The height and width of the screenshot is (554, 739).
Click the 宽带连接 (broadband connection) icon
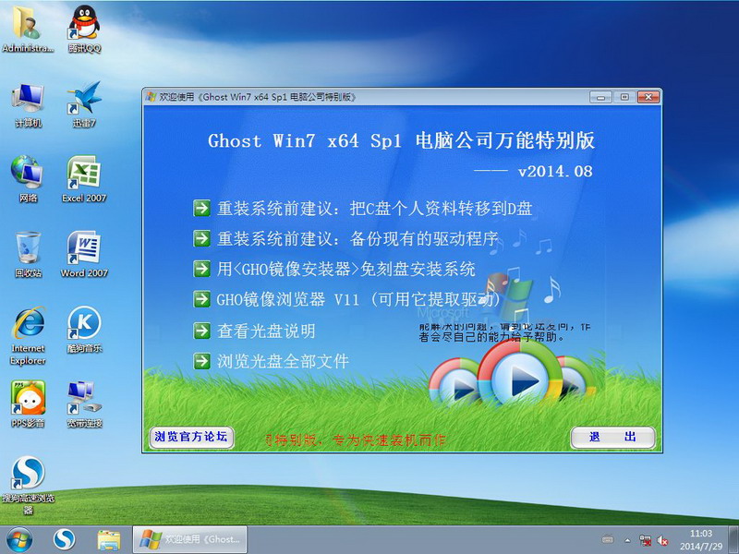point(84,404)
